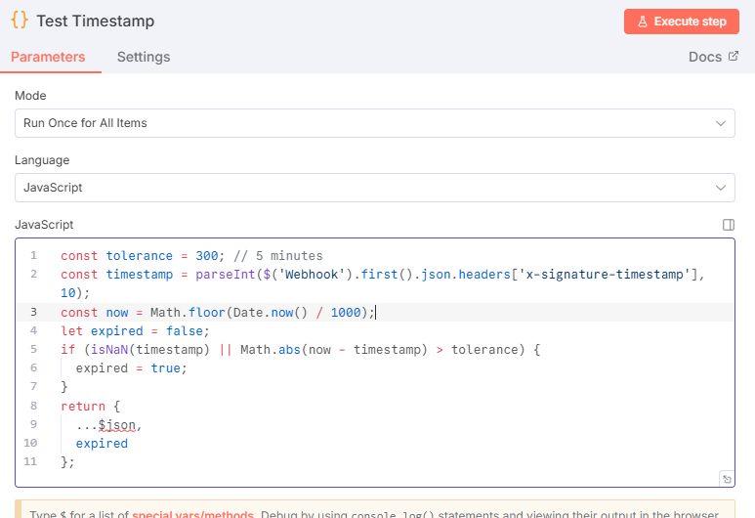Click 'let expired = false;' on line 4
This screenshot has height=518, width=755.
(x=136, y=331)
